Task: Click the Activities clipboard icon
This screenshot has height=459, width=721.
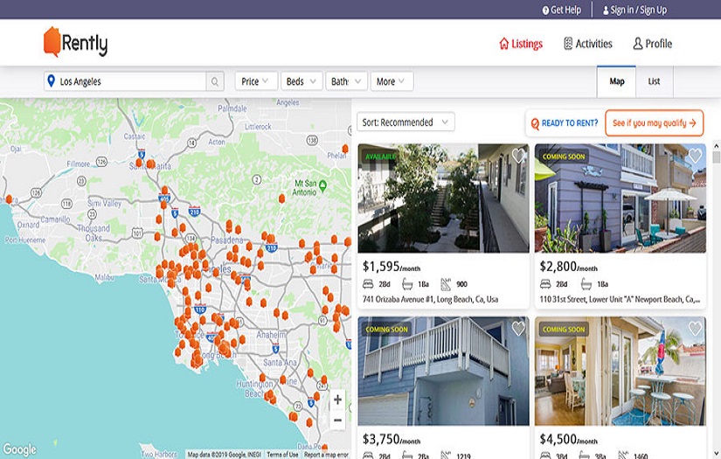Action: pos(568,44)
